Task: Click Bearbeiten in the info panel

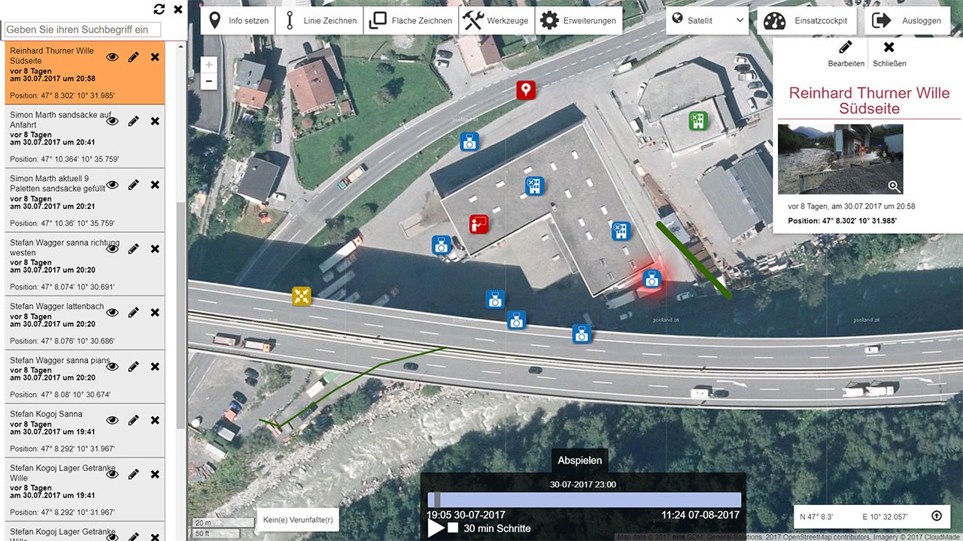Action: coord(846,54)
